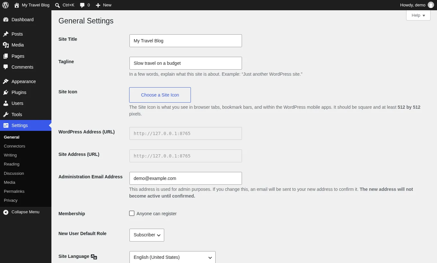The height and width of the screenshot is (263, 437).
Task: Click the Site Title label
Action: [x=68, y=39]
